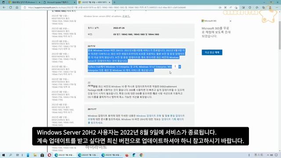
Task: Click the more link beside Windows Server version 20H2
Action: click(x=126, y=16)
